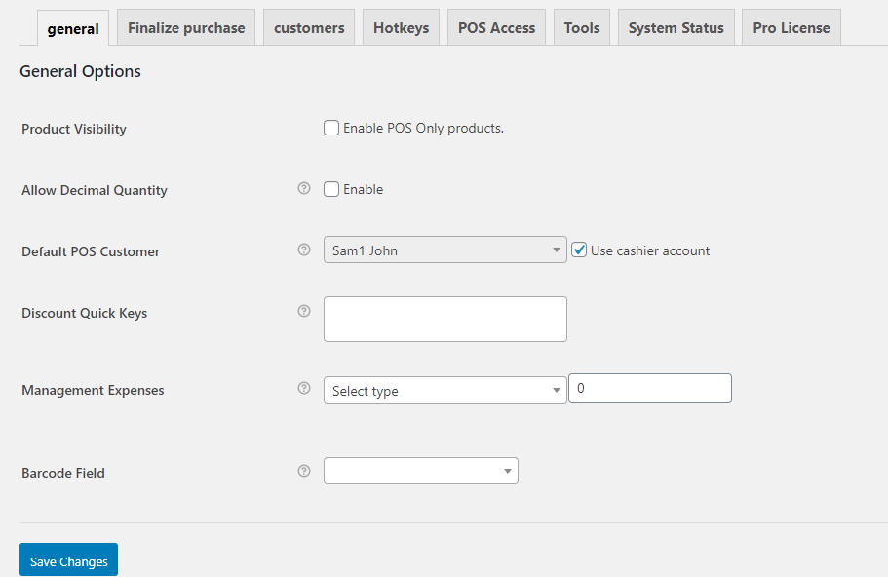This screenshot has width=888, height=577.
Task: Click the Save Changes button
Action: pyautogui.click(x=67, y=559)
